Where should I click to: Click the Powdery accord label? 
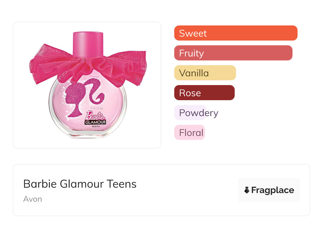click(x=198, y=113)
